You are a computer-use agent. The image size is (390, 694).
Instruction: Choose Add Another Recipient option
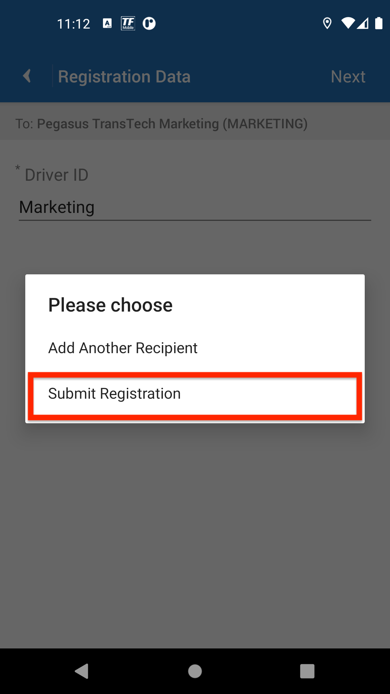[x=123, y=348]
